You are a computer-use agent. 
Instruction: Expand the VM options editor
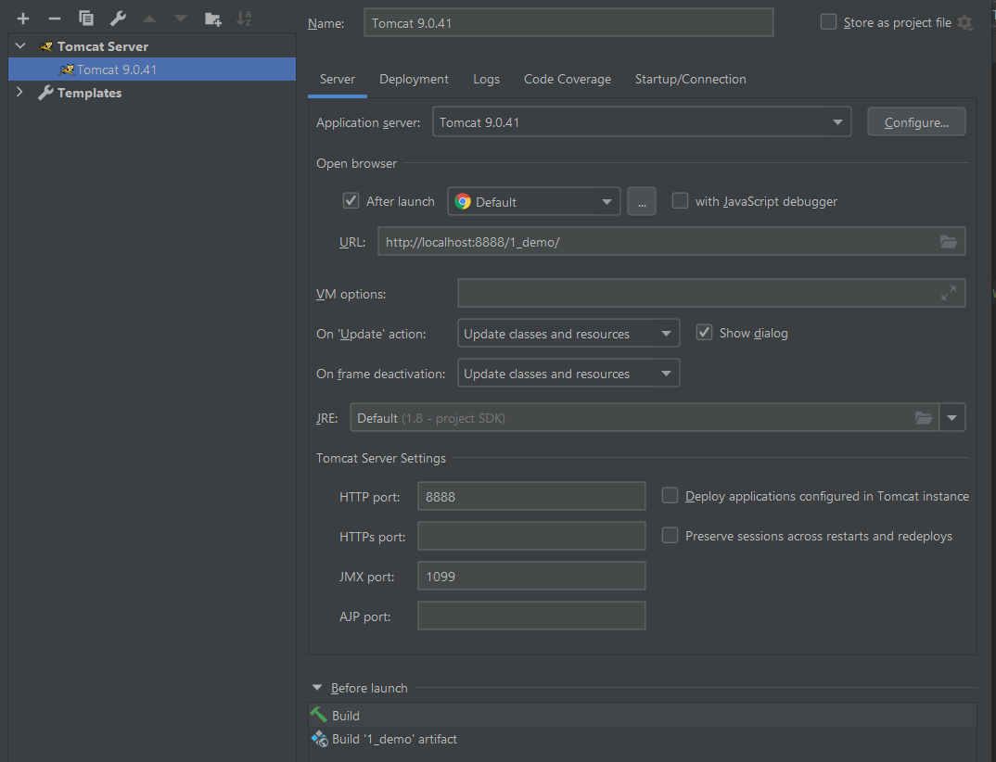pos(948,293)
